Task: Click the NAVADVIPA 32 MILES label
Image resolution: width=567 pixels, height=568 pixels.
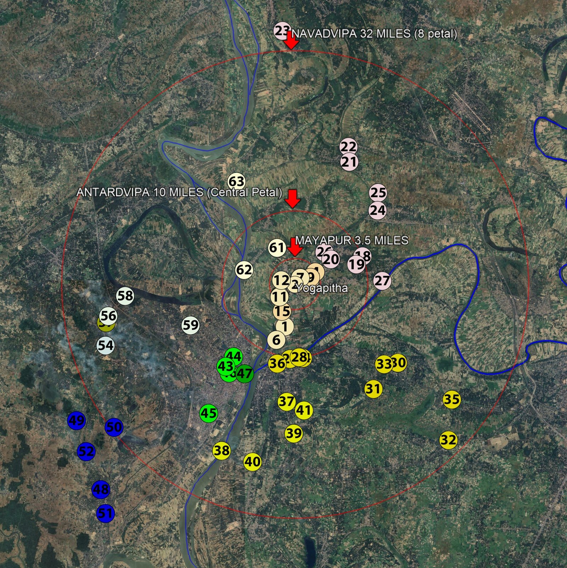Action: pyautogui.click(x=374, y=34)
